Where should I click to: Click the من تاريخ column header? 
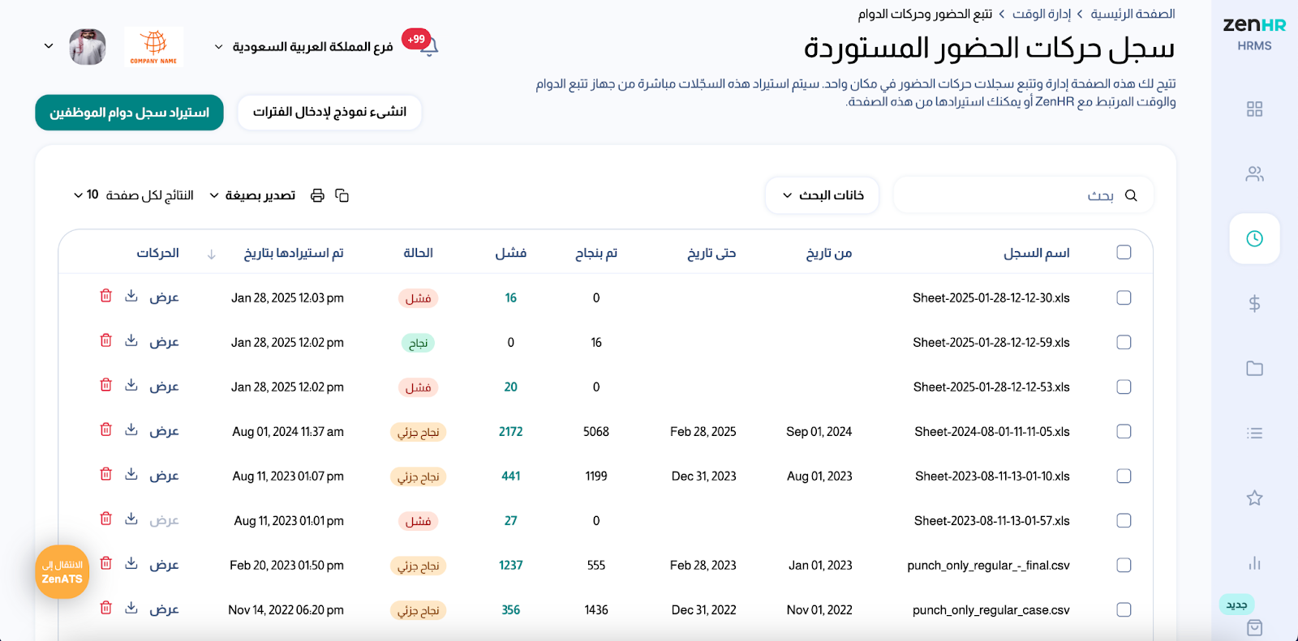point(829,253)
